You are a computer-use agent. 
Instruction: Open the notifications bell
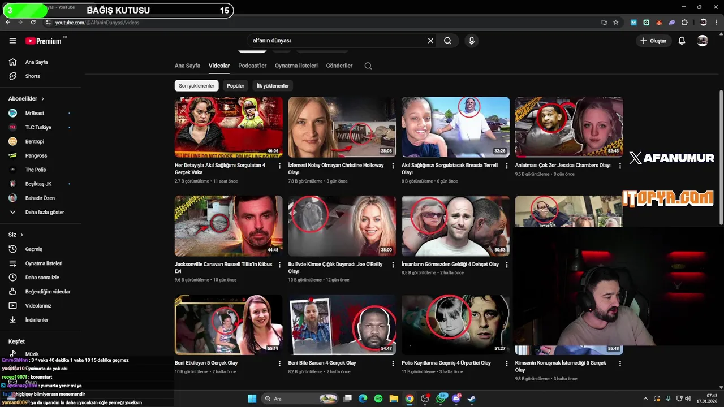[x=682, y=41]
